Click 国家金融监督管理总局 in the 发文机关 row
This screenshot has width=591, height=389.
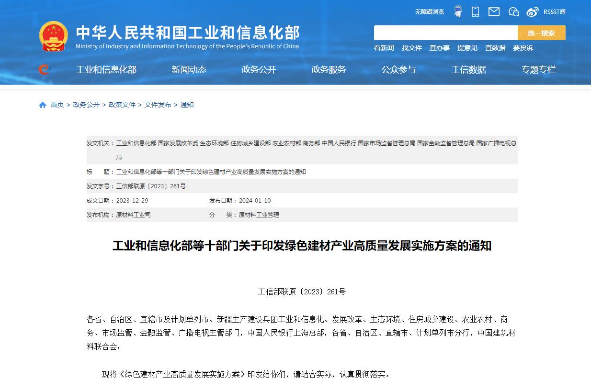pyautogui.click(x=446, y=143)
